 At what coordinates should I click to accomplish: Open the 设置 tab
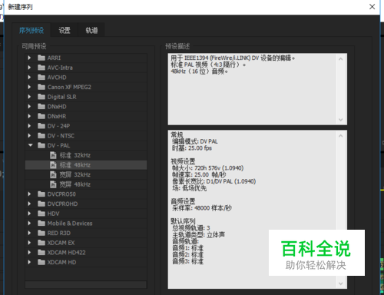(x=65, y=31)
